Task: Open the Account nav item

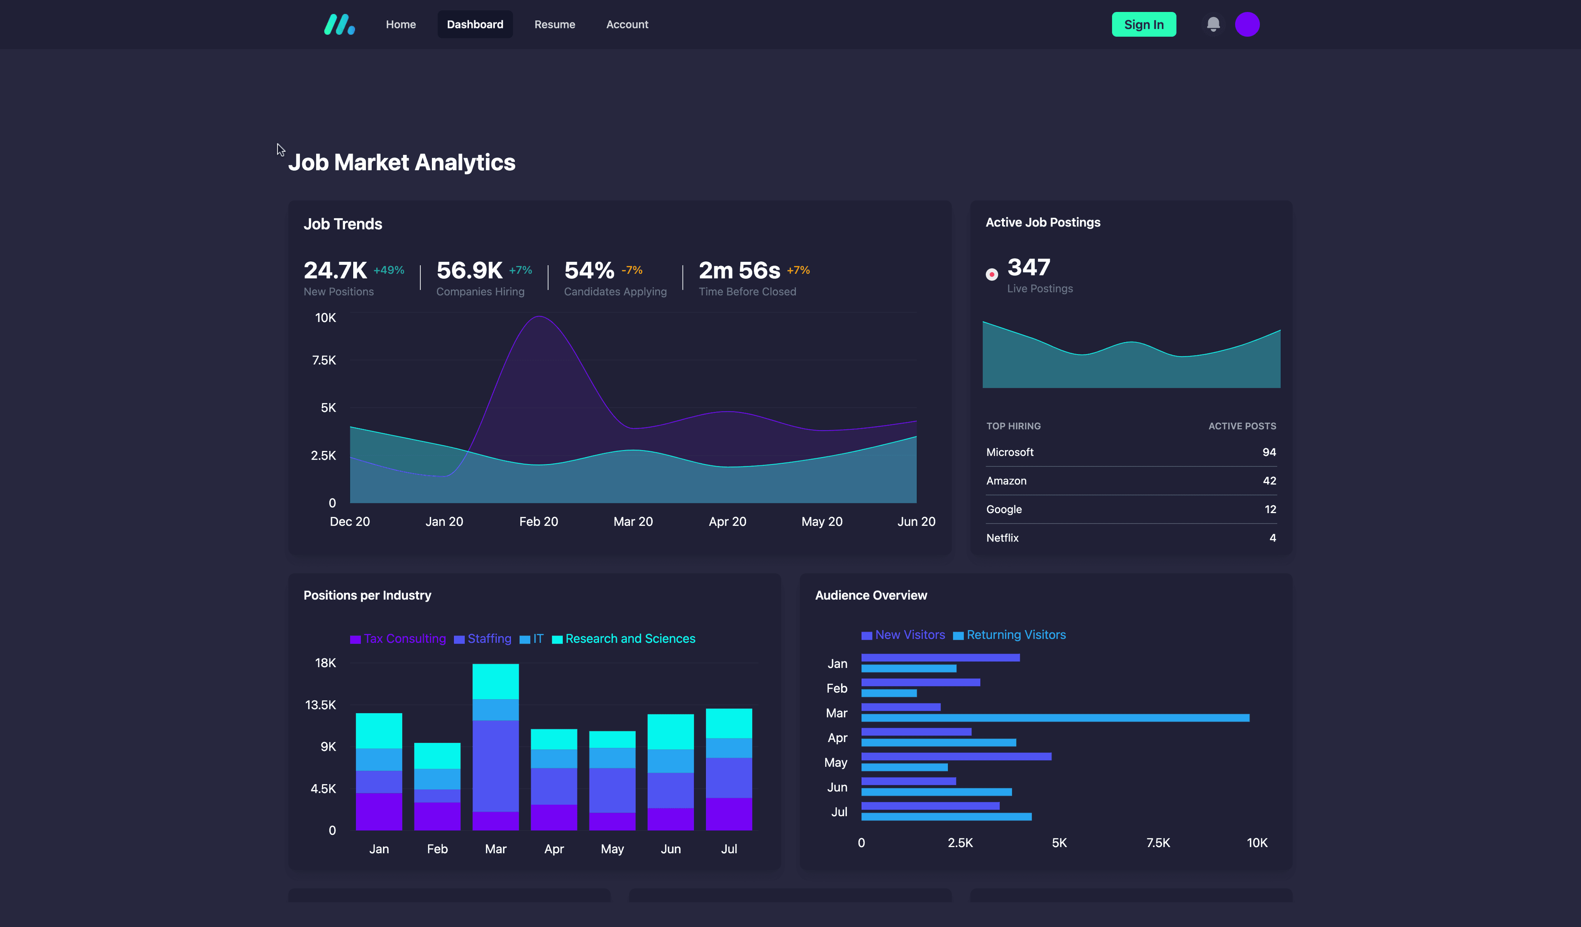Action: (x=627, y=24)
